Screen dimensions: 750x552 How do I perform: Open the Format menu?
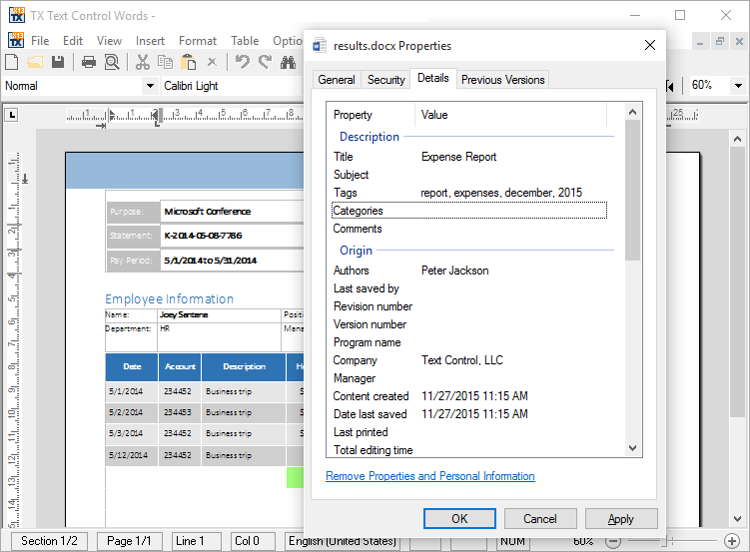198,41
